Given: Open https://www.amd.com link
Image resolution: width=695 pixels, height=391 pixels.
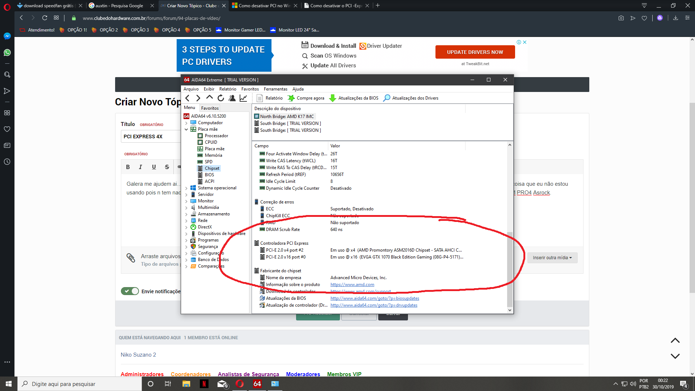Looking at the screenshot, I should click(x=352, y=285).
